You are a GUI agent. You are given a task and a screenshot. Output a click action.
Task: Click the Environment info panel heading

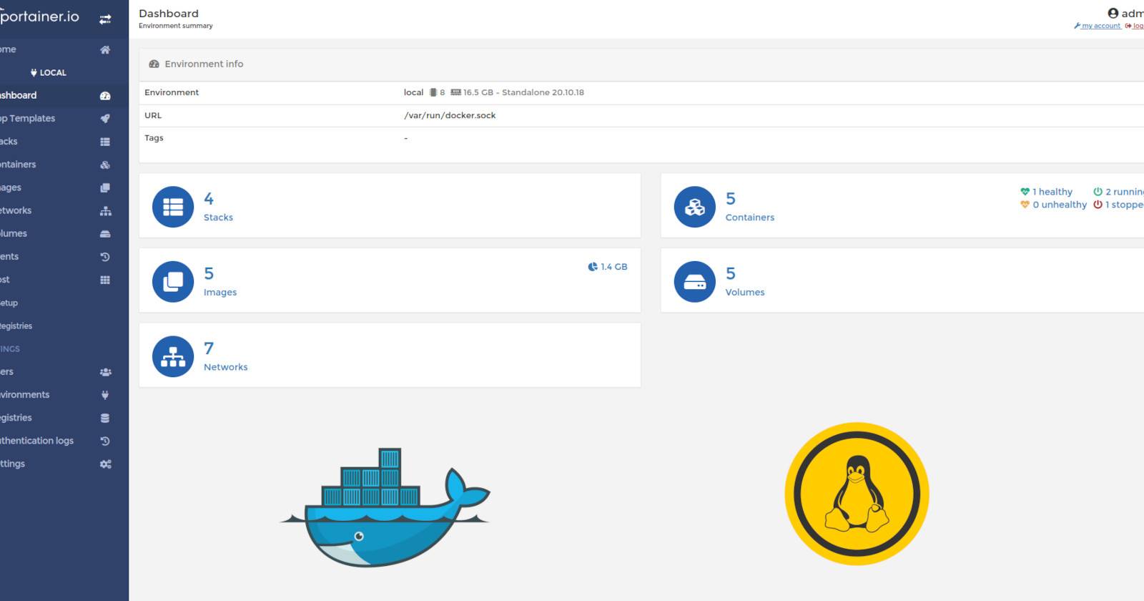click(x=204, y=64)
